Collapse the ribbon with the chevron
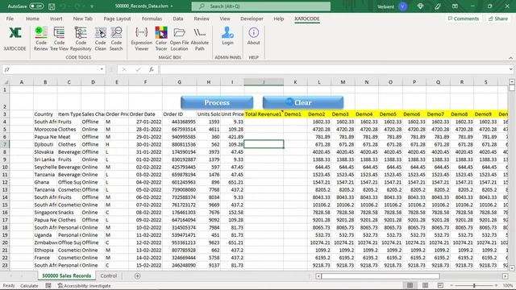516x290 pixels. coord(510,58)
